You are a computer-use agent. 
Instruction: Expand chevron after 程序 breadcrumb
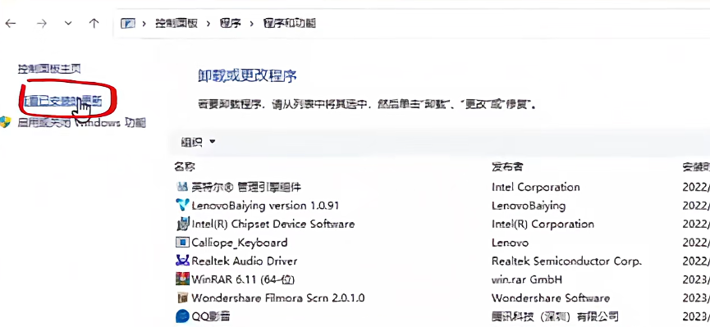point(252,24)
